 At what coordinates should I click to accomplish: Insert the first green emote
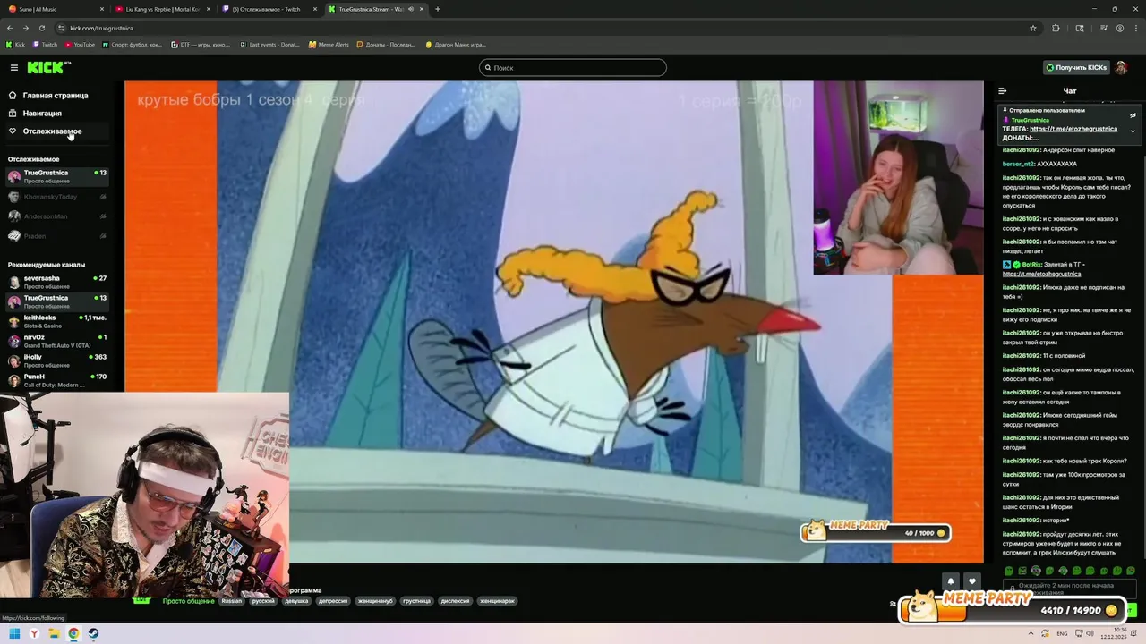click(x=1009, y=571)
